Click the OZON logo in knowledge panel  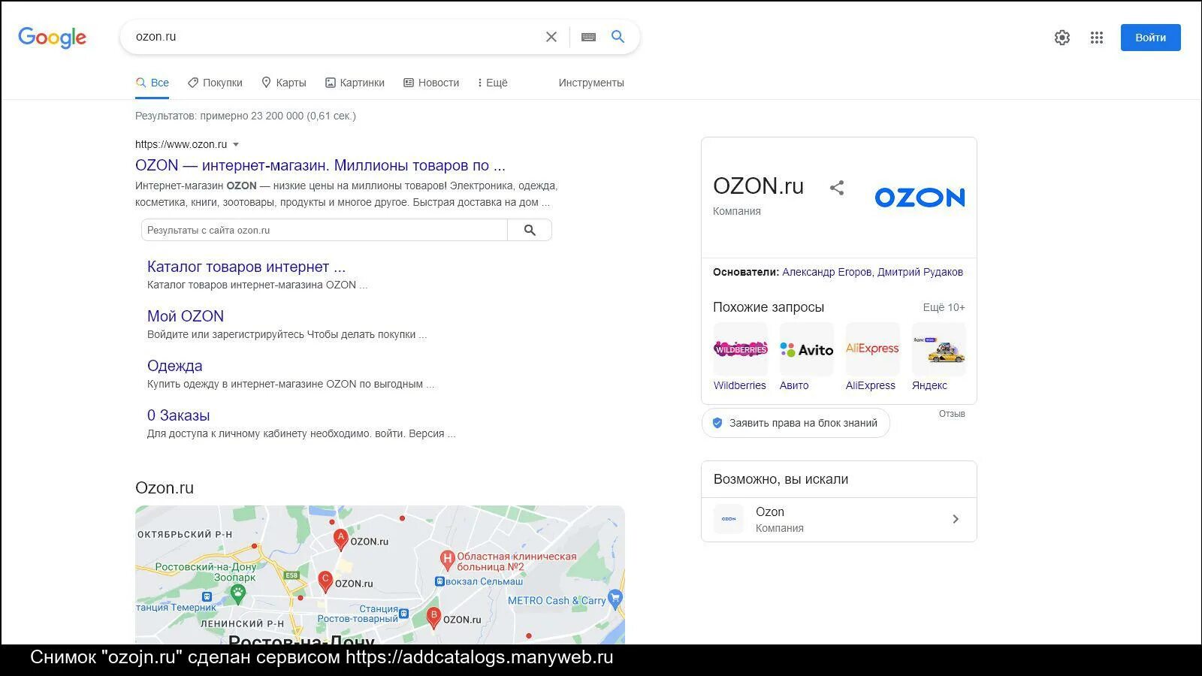(920, 198)
